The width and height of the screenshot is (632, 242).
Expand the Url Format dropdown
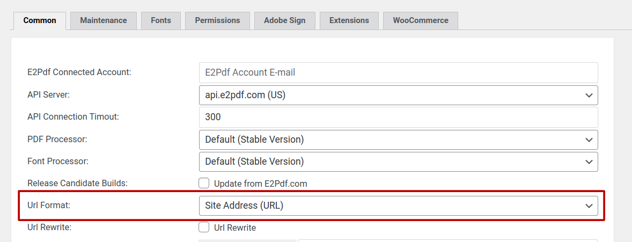point(398,206)
